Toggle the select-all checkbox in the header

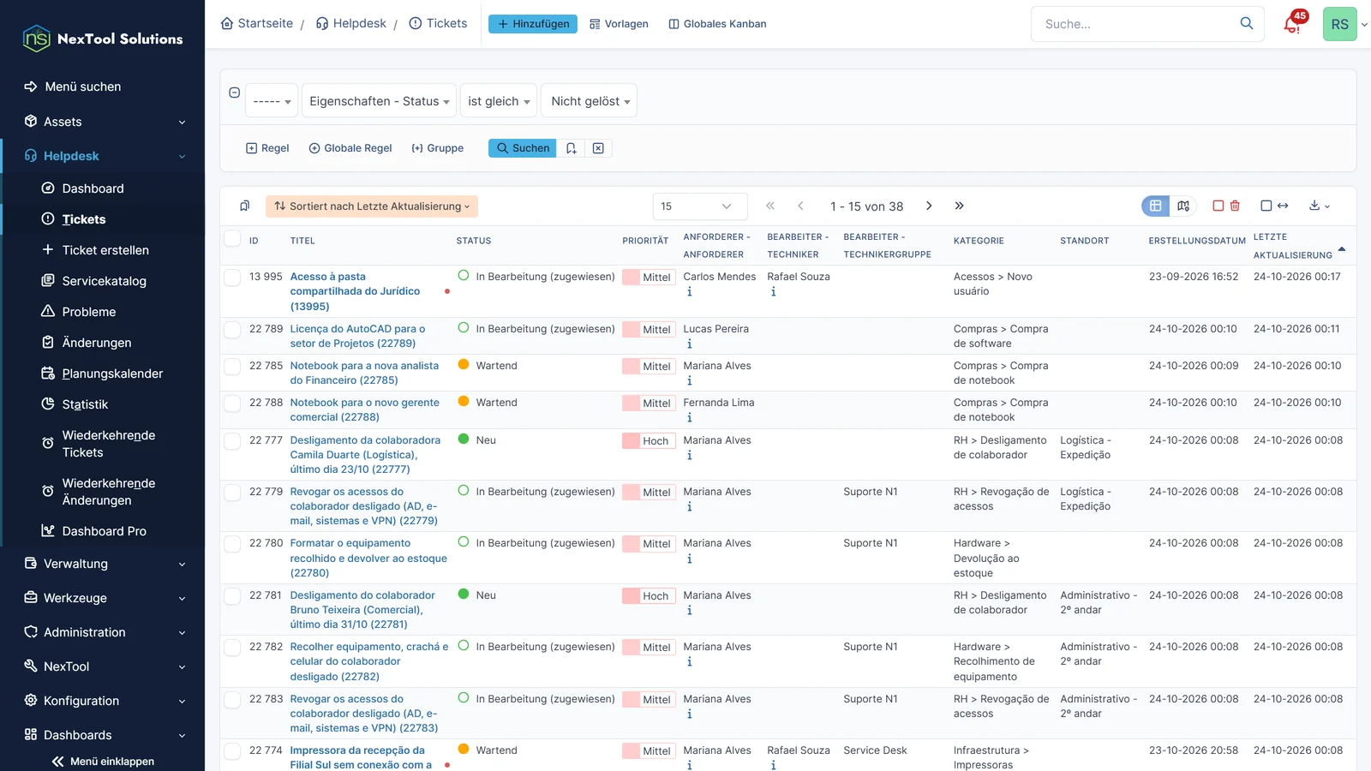tap(232, 239)
